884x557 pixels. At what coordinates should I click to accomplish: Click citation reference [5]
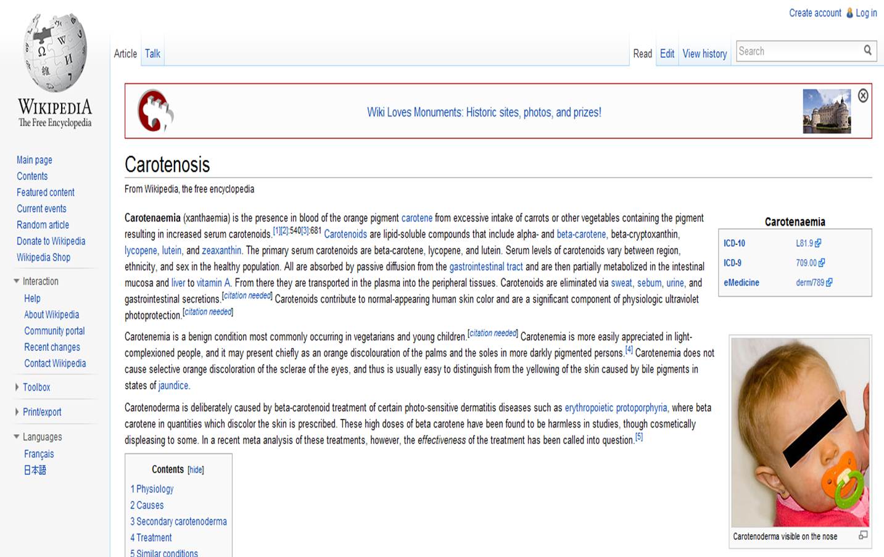639,437
